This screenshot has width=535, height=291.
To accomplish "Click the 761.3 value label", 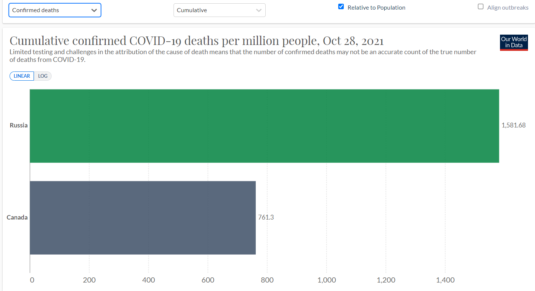I will point(266,217).
